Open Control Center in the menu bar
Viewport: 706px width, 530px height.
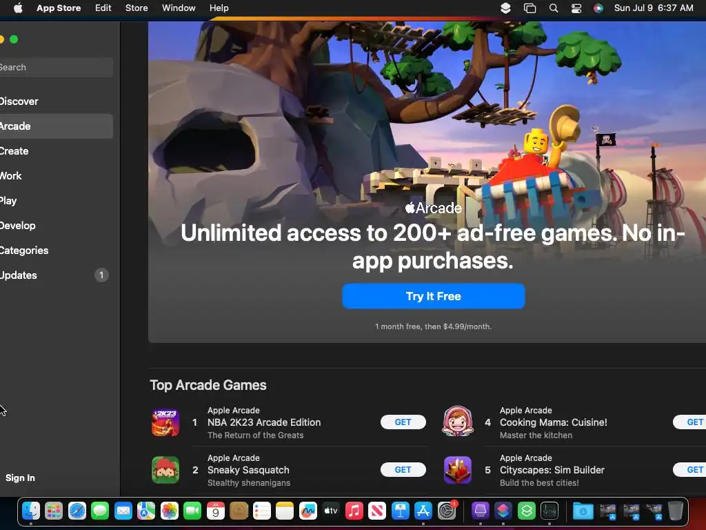pyautogui.click(x=576, y=8)
